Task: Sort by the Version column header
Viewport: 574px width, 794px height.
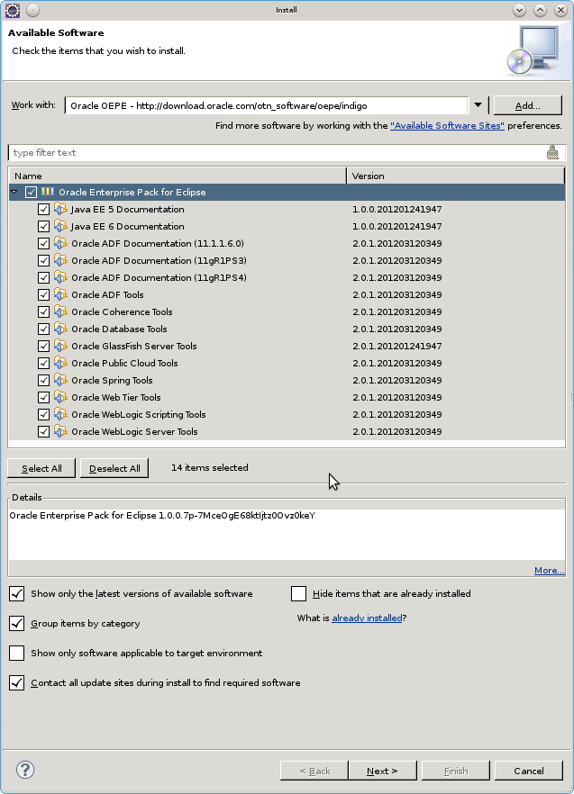Action: pos(455,176)
